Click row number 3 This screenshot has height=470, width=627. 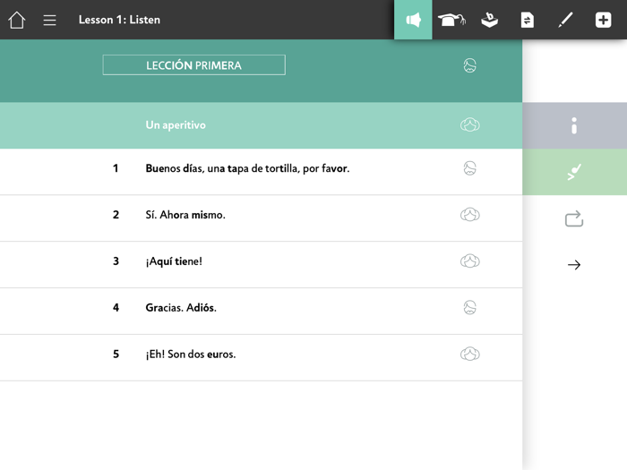[116, 261]
